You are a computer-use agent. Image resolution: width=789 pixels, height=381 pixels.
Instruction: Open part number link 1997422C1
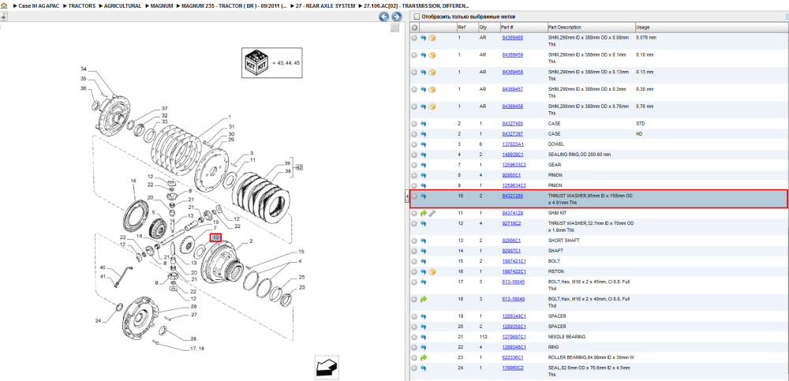coord(514,272)
